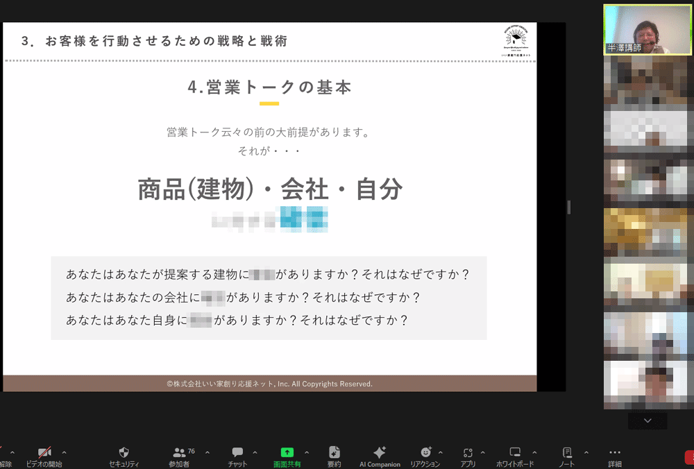Start video with the ビデオの開始 camera icon
The height and width of the screenshot is (469, 694).
pos(44,452)
